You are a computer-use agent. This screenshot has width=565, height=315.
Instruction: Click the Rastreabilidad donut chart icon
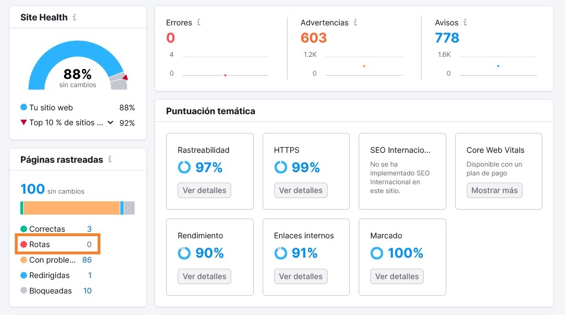coord(184,167)
